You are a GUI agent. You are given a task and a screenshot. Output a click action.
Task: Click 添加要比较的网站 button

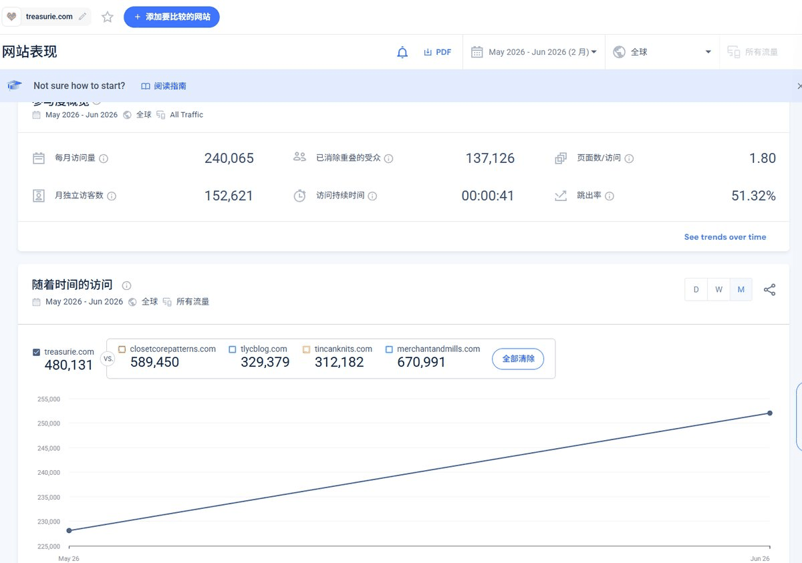(x=172, y=17)
